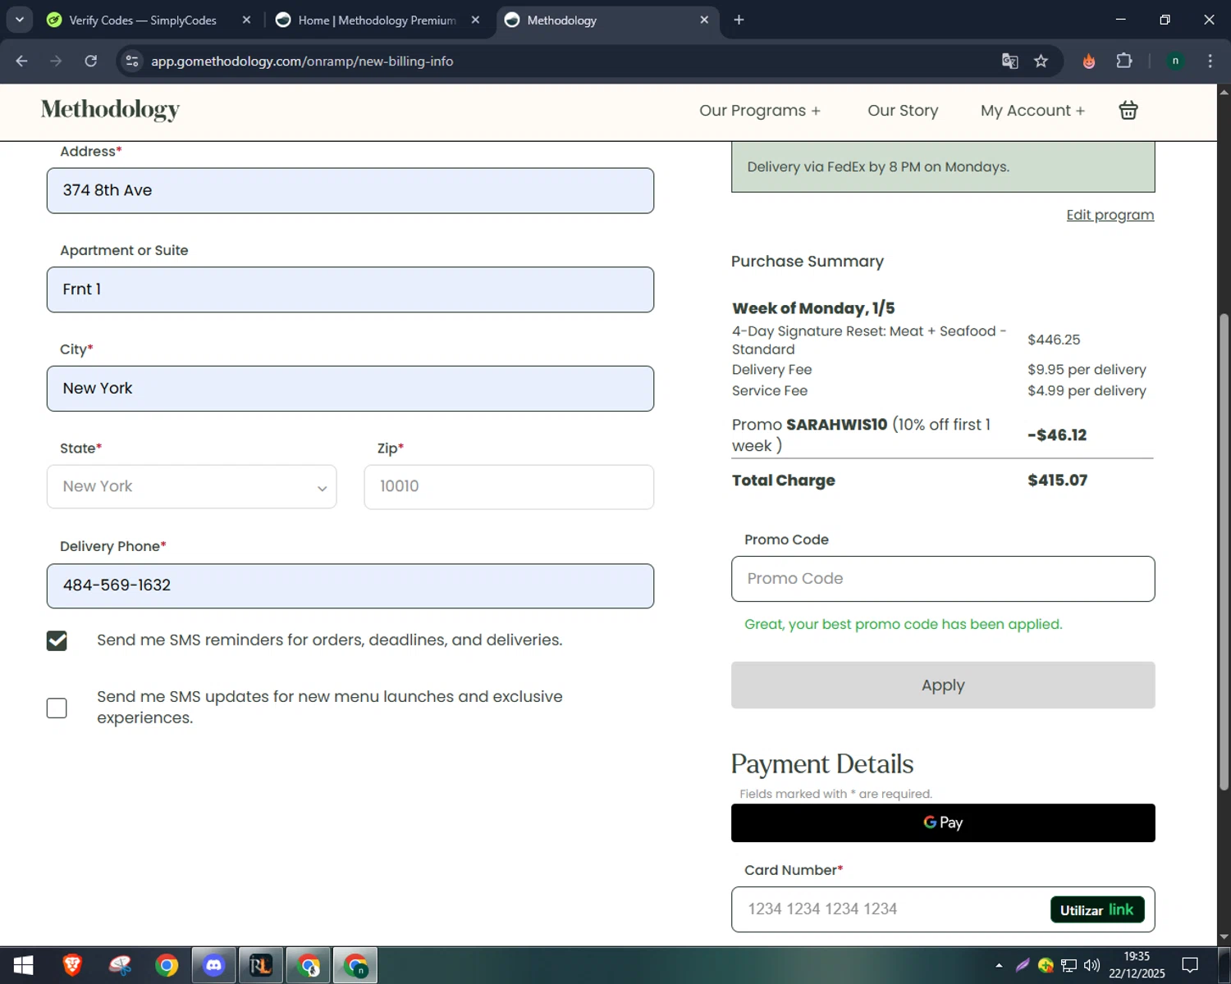Reload the current page
The height and width of the screenshot is (984, 1231).
pyautogui.click(x=91, y=61)
